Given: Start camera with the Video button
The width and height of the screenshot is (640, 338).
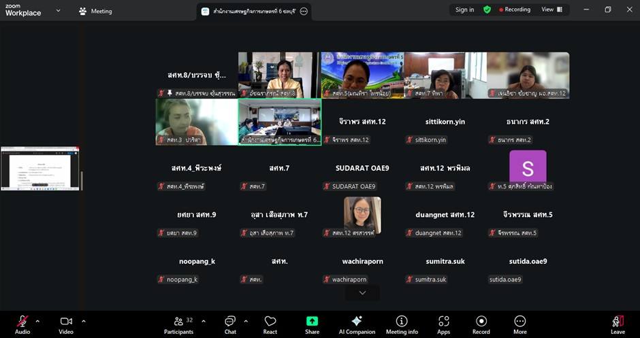Looking at the screenshot, I should tap(66, 323).
